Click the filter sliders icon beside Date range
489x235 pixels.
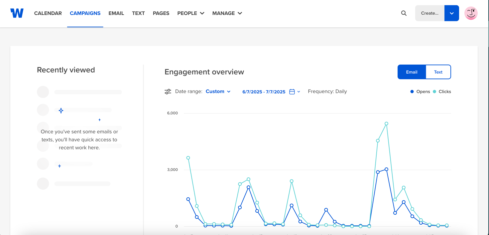(x=168, y=92)
